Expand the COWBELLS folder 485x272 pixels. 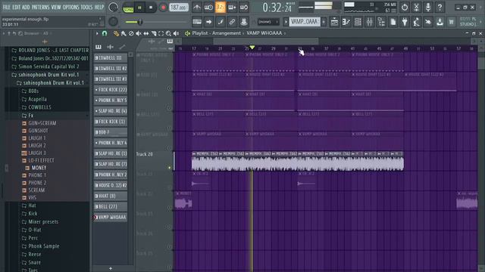pyautogui.click(x=39, y=107)
